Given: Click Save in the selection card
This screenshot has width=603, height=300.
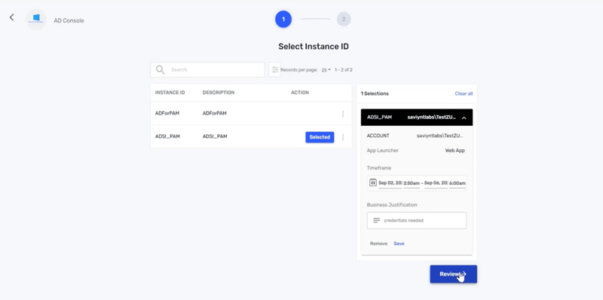Looking at the screenshot, I should (399, 243).
